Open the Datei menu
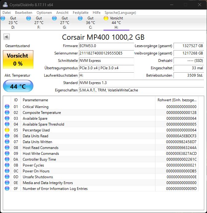Screen dimensions: 207x213 coord(6,13)
